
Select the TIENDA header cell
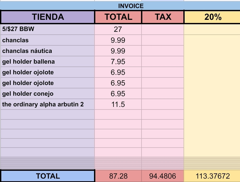pos(48,17)
